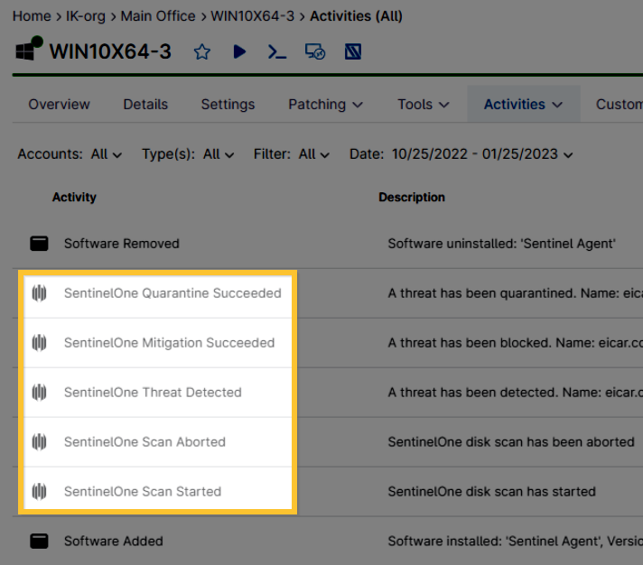Viewport: 643px width, 565px height.
Task: Click the Software Removed activity icon
Action: (x=39, y=244)
